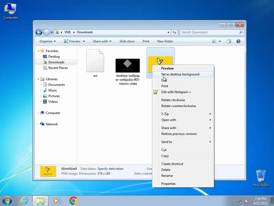Expand the Computer node

pyautogui.click(x=38, y=113)
